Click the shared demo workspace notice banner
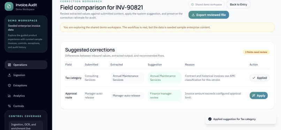Image resolution: width=281 pixels, height=130 pixels. click(167, 28)
